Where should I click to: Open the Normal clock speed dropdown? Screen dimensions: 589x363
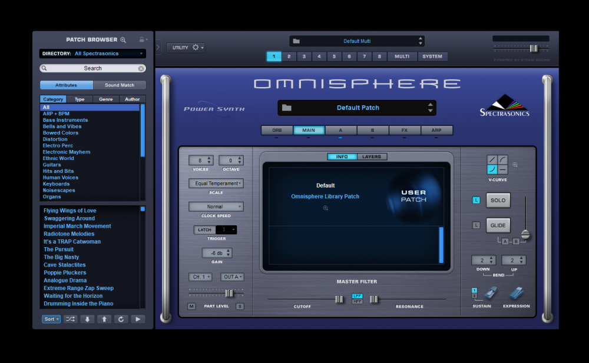tap(216, 207)
